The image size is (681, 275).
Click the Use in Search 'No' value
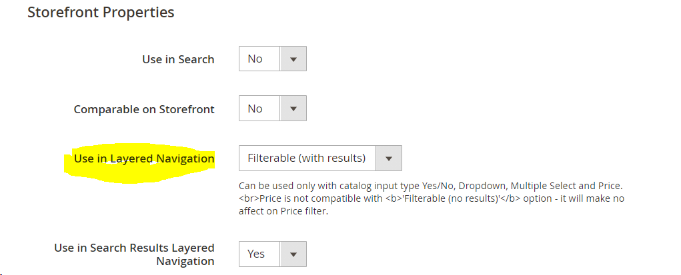[255, 59]
